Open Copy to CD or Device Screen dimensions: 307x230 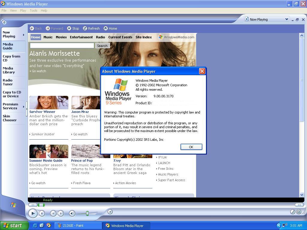pyautogui.click(x=13, y=94)
